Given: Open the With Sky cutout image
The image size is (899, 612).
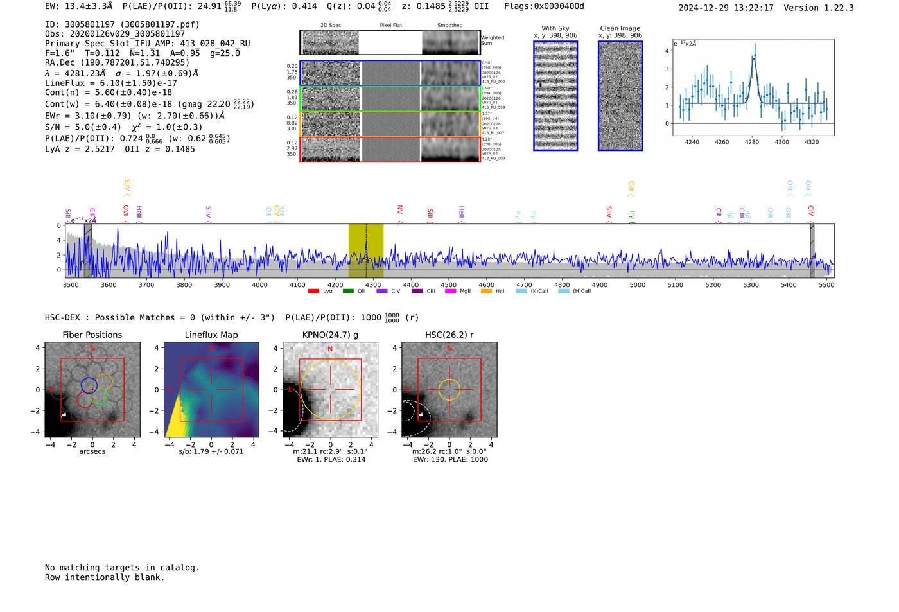Looking at the screenshot, I should [555, 96].
